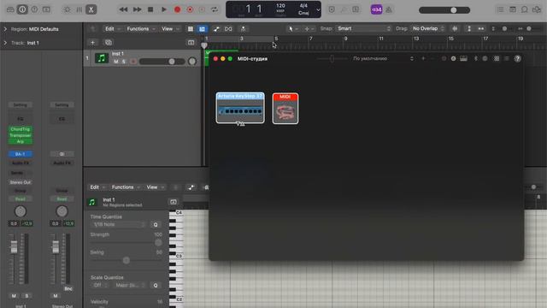Open the LCD display mode dropdown arrow
547x308 pixels.
click(318, 9)
